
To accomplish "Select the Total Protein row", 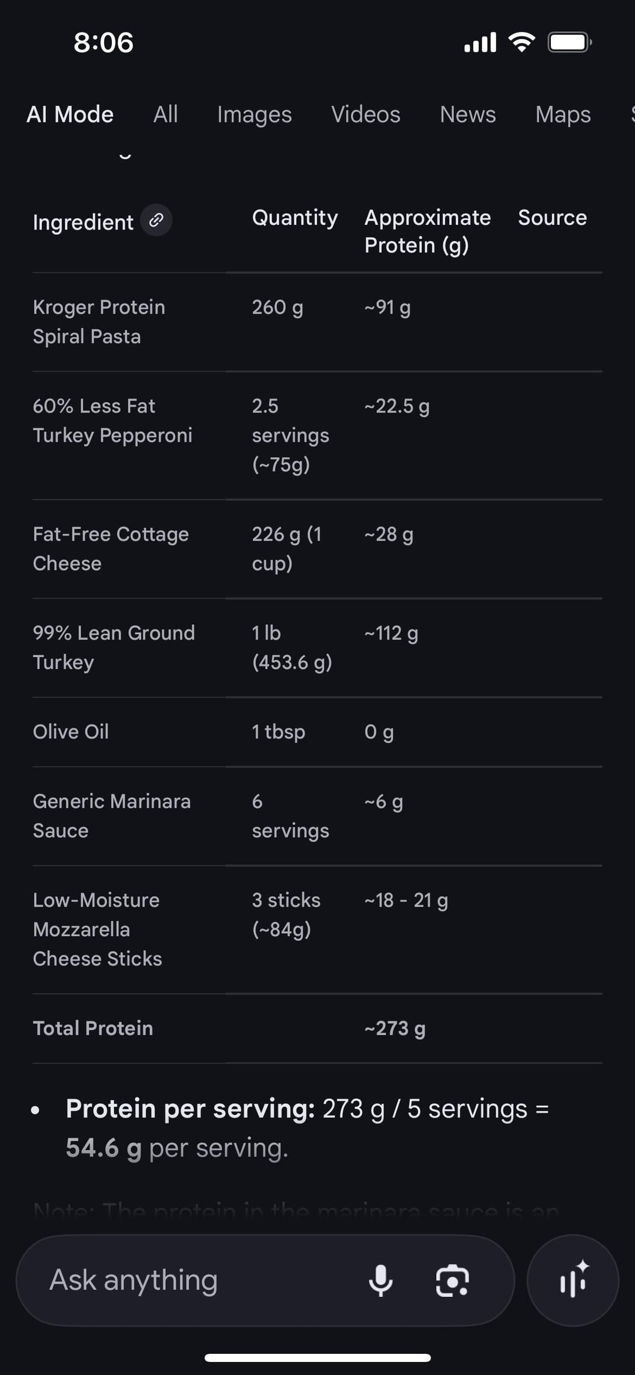I will pyautogui.click(x=93, y=1028).
